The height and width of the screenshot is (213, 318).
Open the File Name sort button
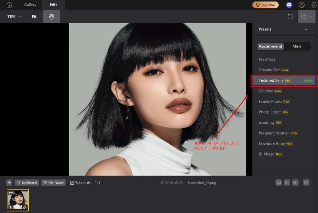point(53,183)
